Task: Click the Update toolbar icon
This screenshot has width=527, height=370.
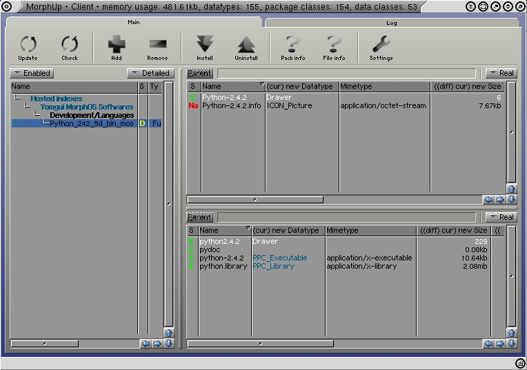Action: coord(28,48)
